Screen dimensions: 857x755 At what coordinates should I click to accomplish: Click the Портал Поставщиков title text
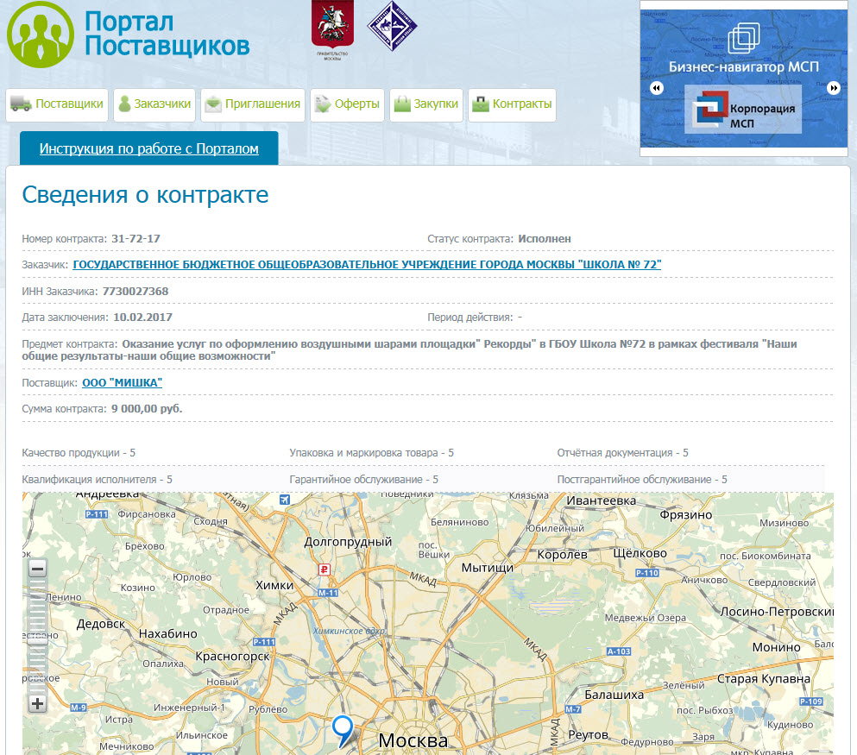(167, 34)
